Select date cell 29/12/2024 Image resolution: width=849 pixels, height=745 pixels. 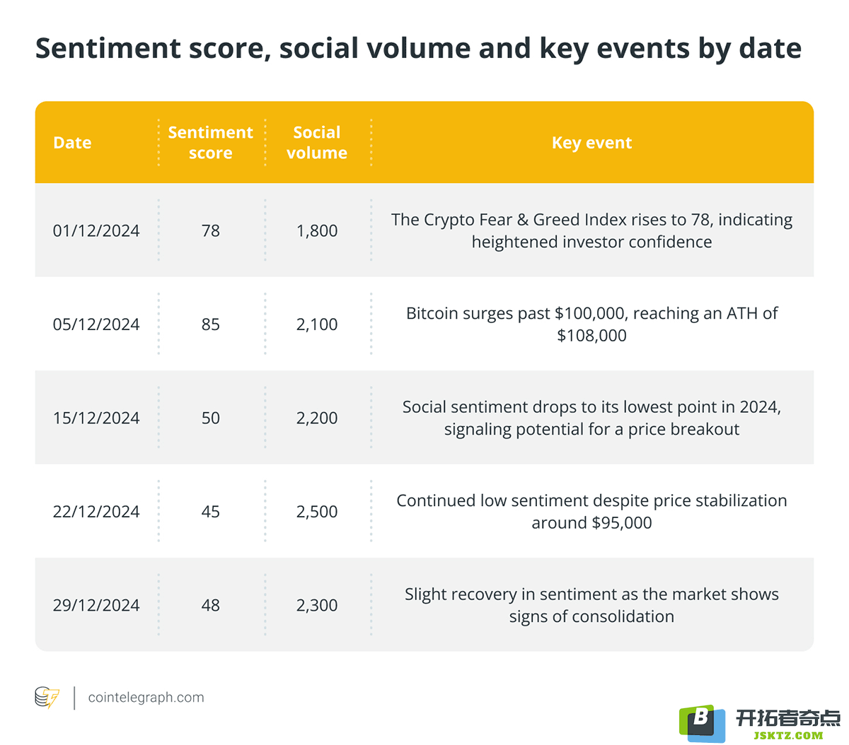(x=96, y=606)
